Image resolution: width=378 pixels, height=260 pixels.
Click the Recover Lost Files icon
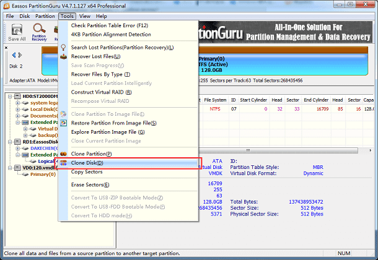tap(63, 56)
